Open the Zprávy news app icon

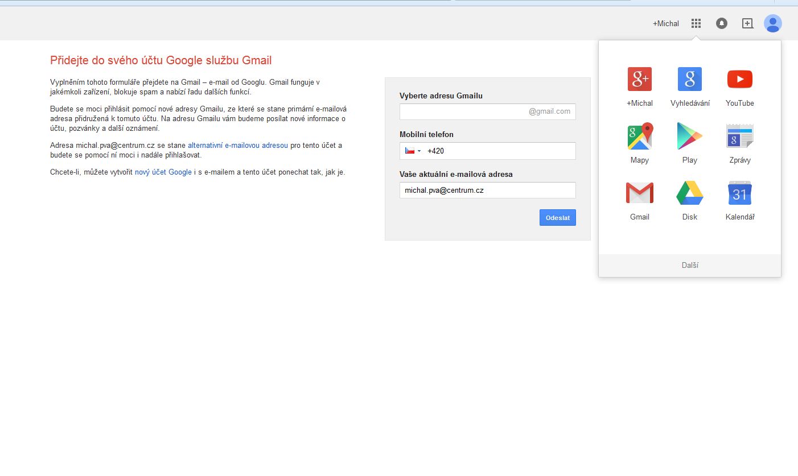[x=740, y=136]
